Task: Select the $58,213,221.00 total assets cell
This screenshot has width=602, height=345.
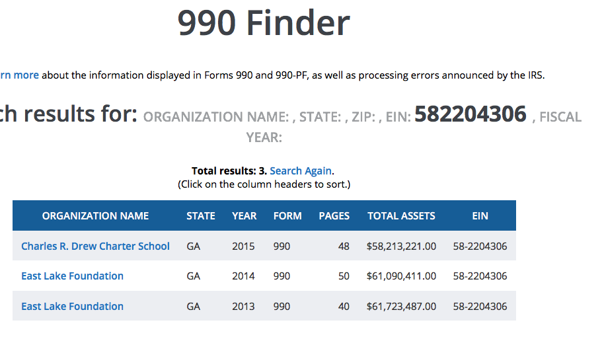Action: tap(401, 247)
